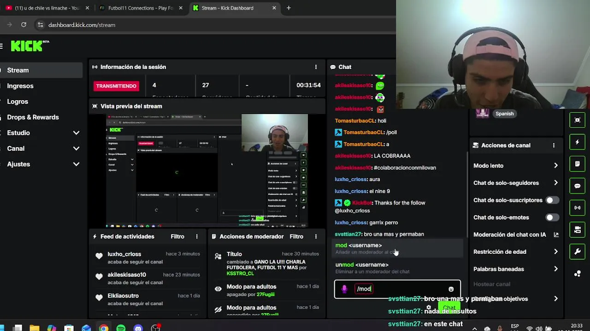
Task: Open the hamburger menu beside the Kick logo
Action: click(x=1, y=46)
